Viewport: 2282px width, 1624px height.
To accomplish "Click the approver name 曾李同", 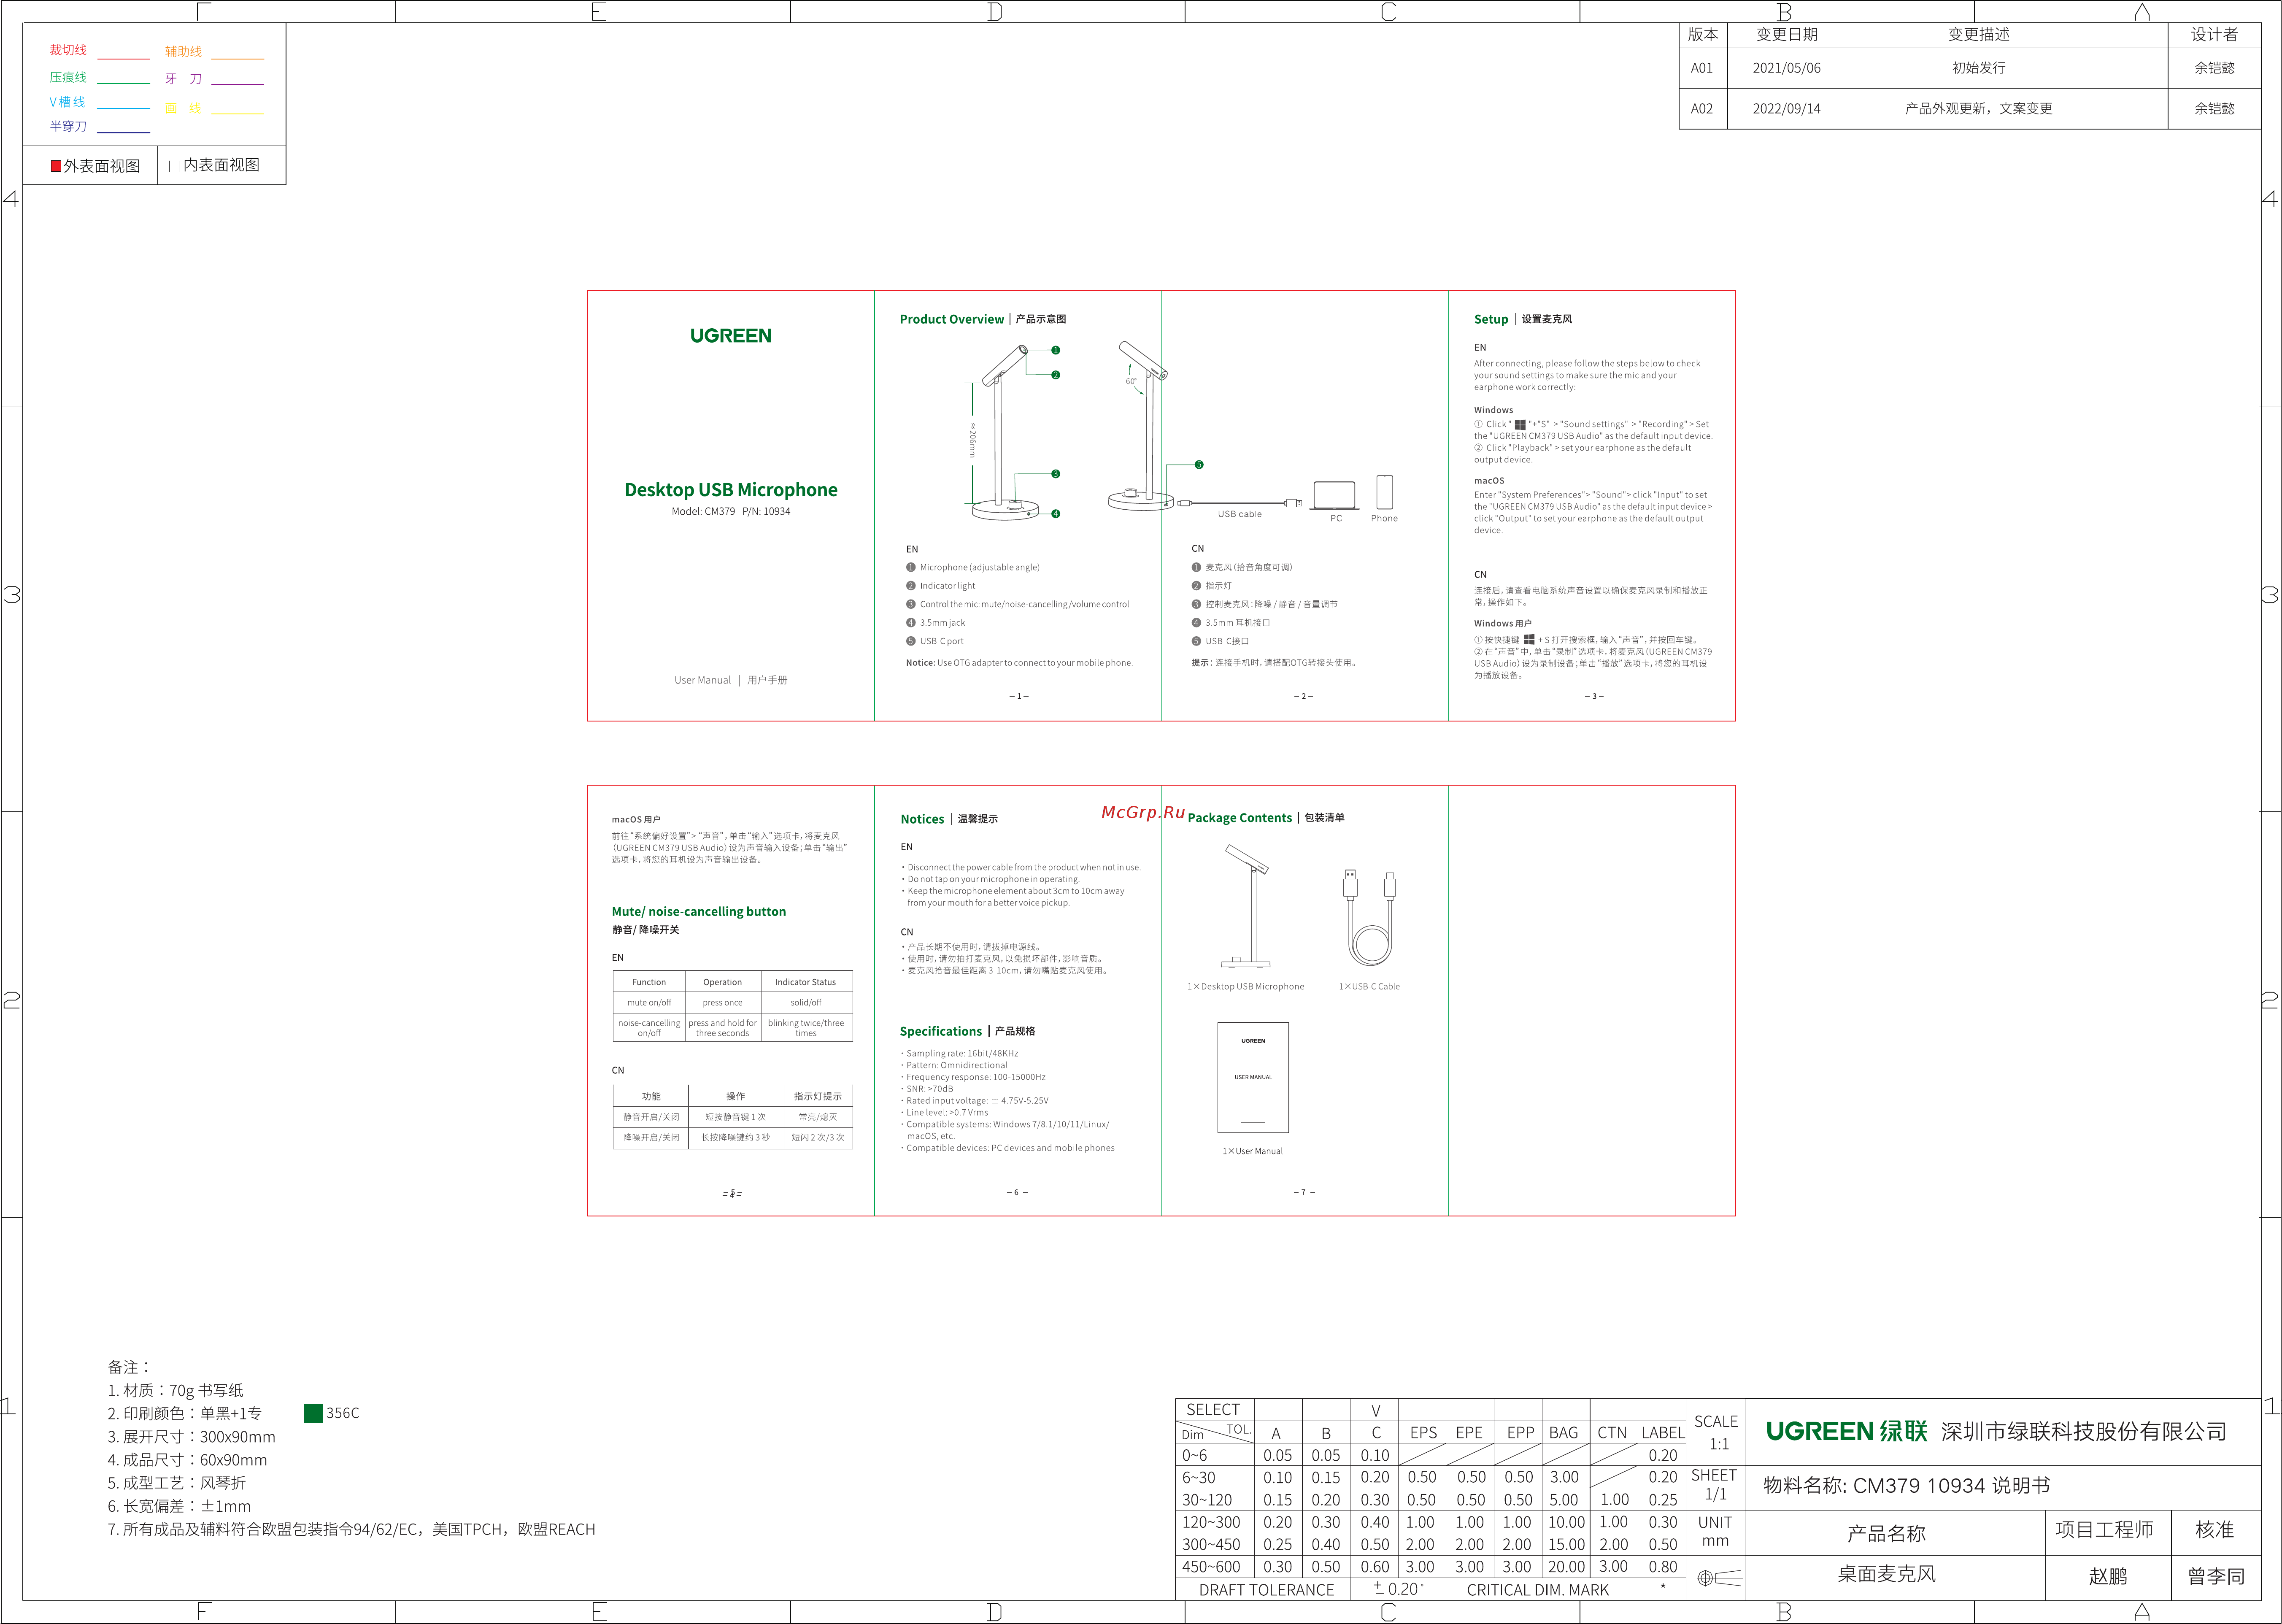I will (2216, 1577).
